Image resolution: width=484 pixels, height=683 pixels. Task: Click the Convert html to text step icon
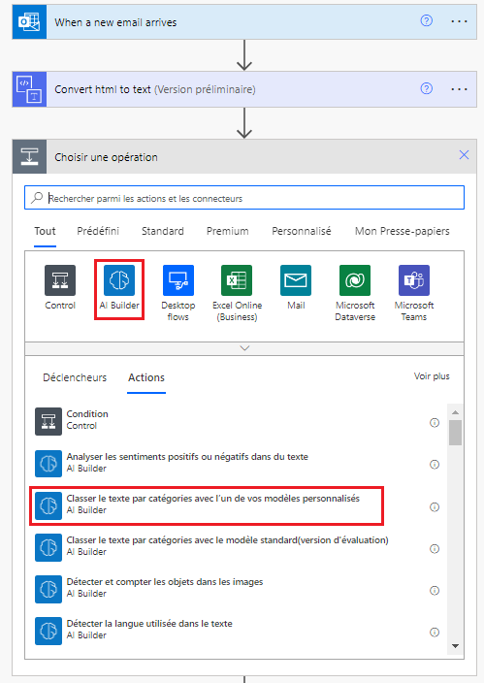pyautogui.click(x=29, y=89)
